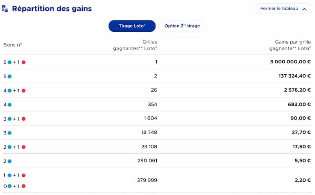Click the Bons n° column header
Viewport: 315px width, 195px height.
[13, 45]
